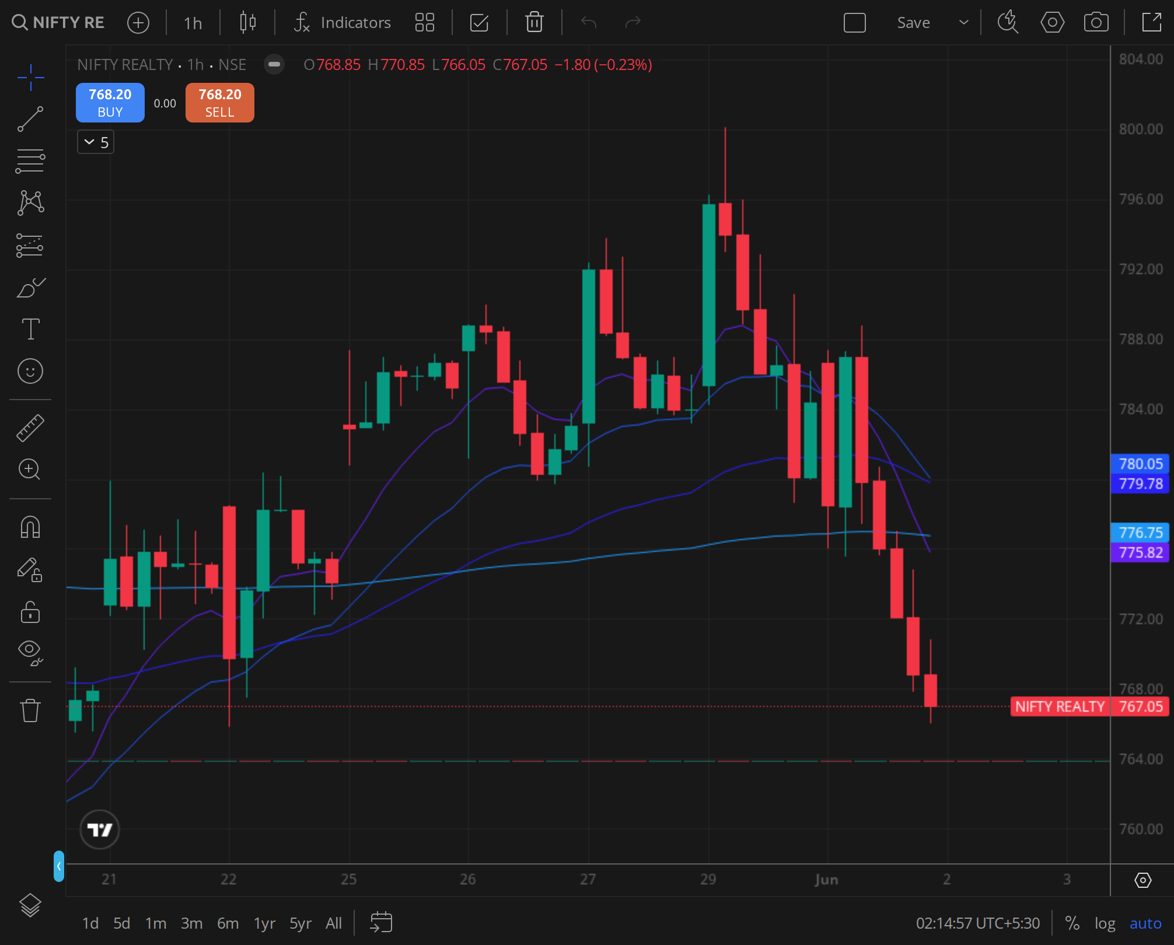The image size is (1174, 945).
Task: Select the crosshair cursor tool
Action: click(x=30, y=78)
